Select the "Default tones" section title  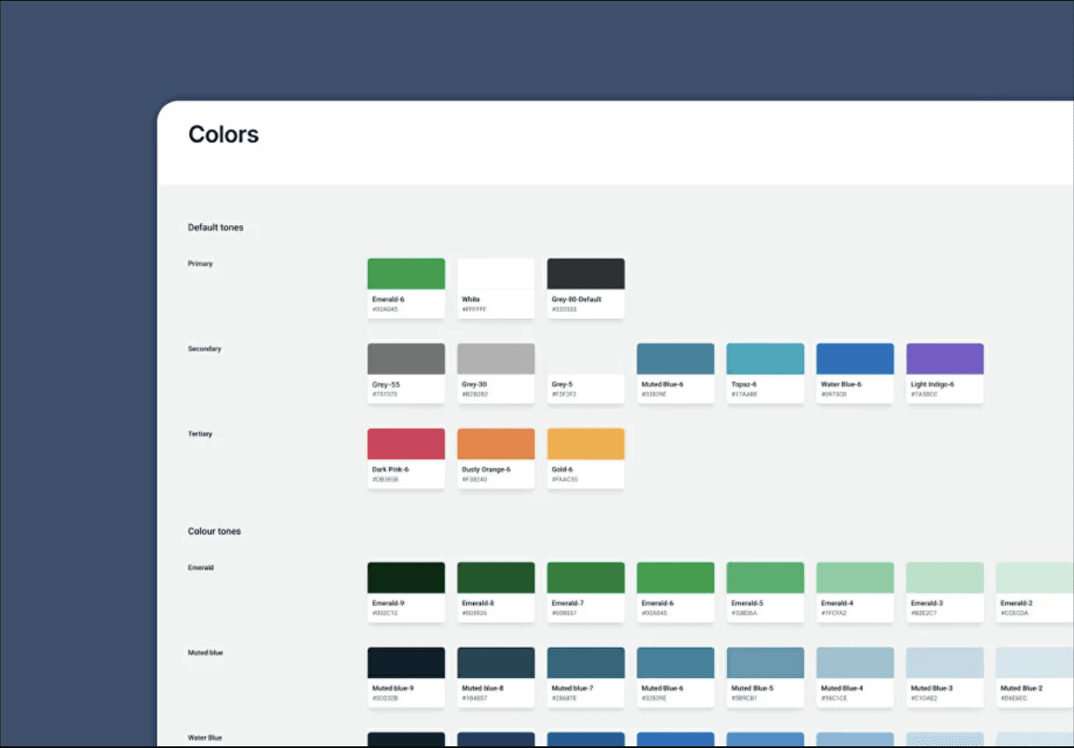[x=216, y=228]
